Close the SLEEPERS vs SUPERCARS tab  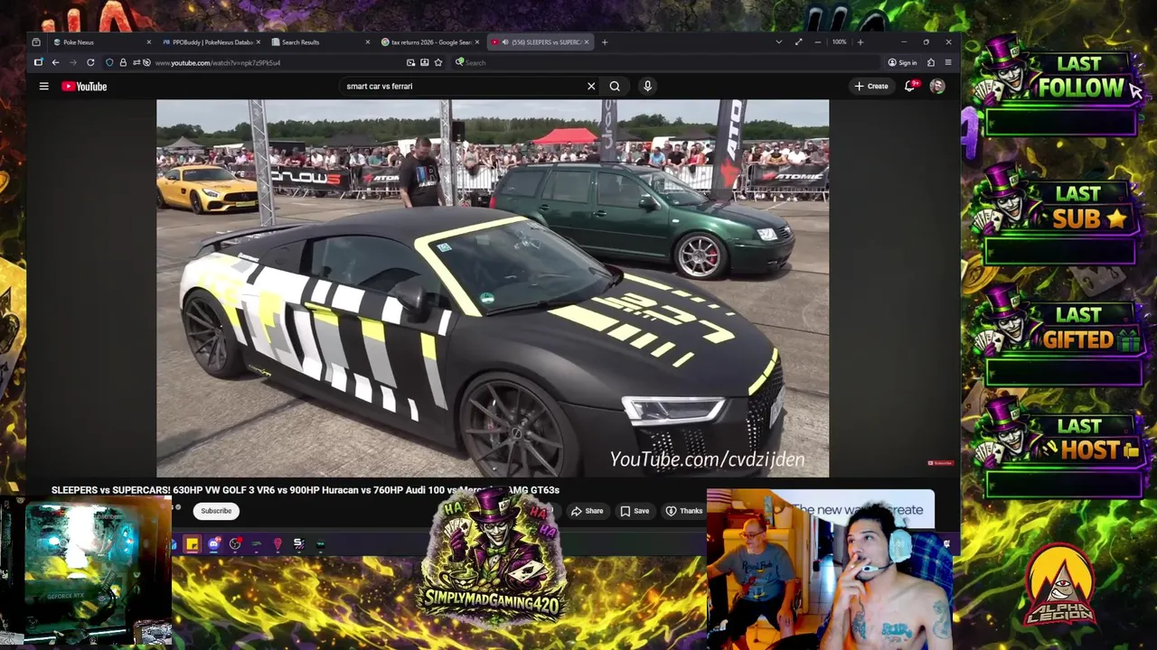click(587, 42)
